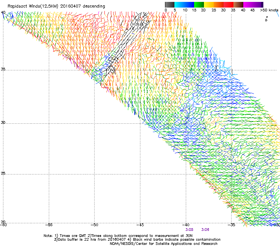The image size is (280, 246).
Task: Click the legend value 25 label
Action: (214, 10)
